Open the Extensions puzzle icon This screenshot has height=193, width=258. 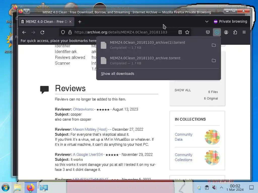pyautogui.click(x=235, y=32)
